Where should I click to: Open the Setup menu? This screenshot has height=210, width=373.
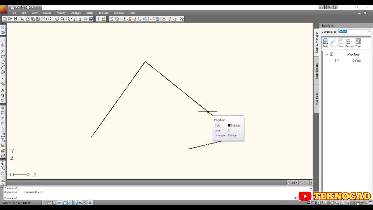click(x=90, y=13)
